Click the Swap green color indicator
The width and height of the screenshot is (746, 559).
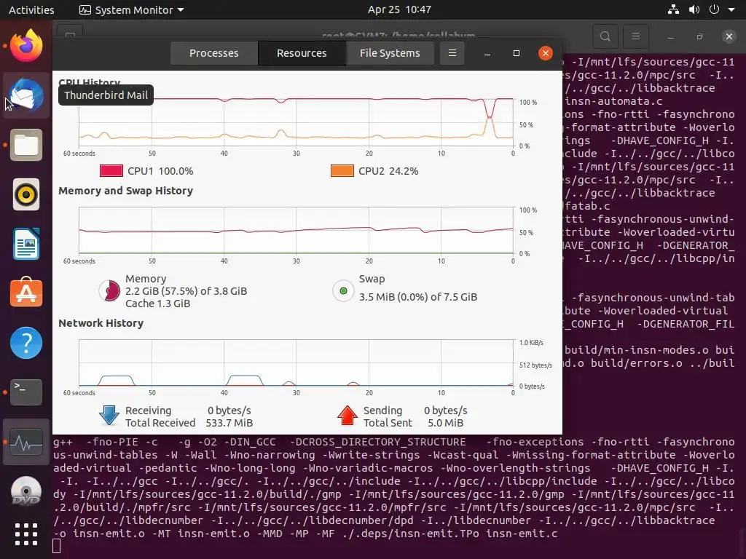343,290
